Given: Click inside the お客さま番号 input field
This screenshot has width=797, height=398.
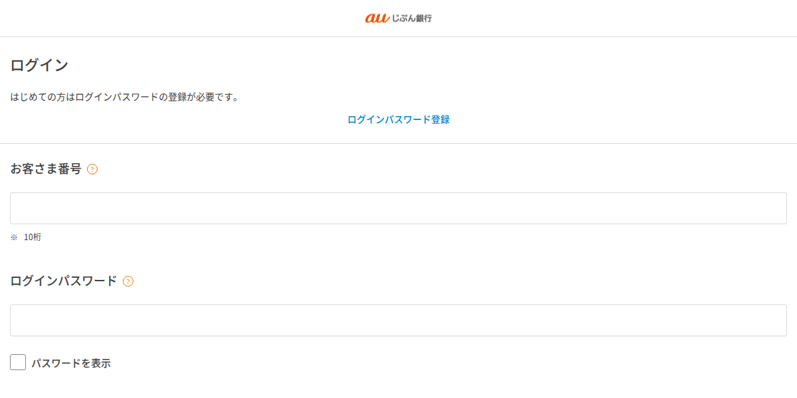Looking at the screenshot, I should click(398, 208).
